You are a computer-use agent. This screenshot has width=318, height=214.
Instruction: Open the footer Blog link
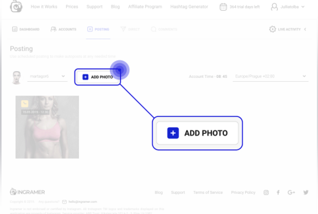click(159, 192)
